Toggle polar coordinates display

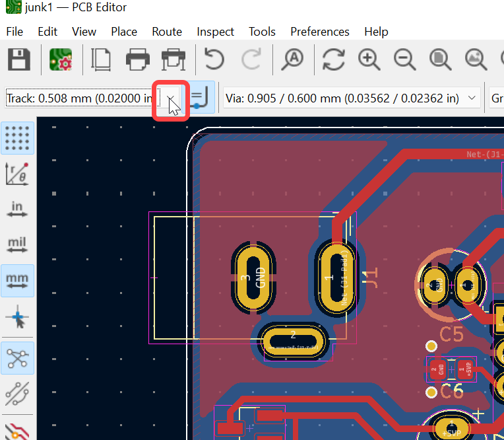pyautogui.click(x=16, y=174)
